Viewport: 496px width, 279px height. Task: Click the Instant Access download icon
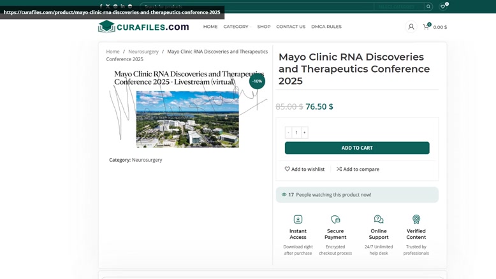tap(298, 219)
